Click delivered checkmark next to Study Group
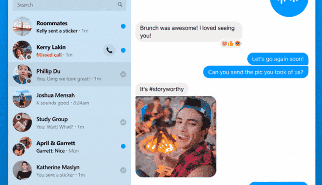Image resolution: width=322 pixels, height=185 pixels. 123,122
